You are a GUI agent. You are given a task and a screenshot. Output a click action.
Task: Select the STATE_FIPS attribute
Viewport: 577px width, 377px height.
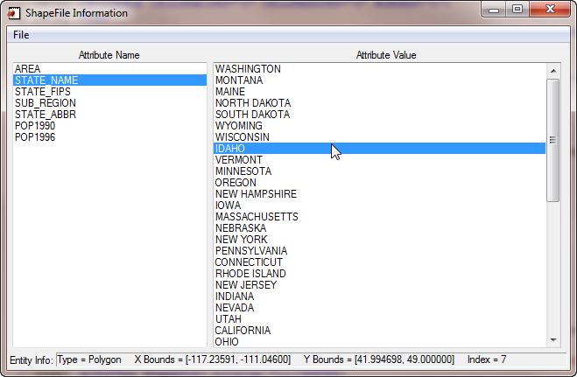pyautogui.click(x=109, y=92)
